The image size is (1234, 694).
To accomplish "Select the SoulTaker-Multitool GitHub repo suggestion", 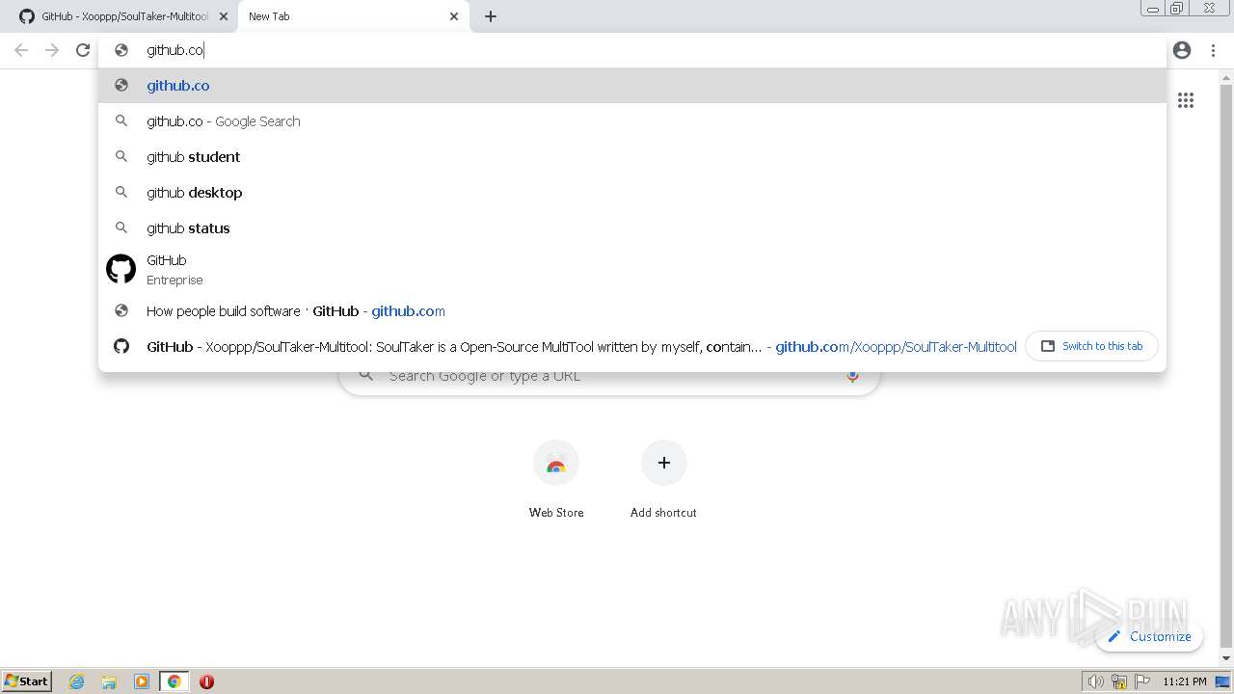I will tap(559, 347).
